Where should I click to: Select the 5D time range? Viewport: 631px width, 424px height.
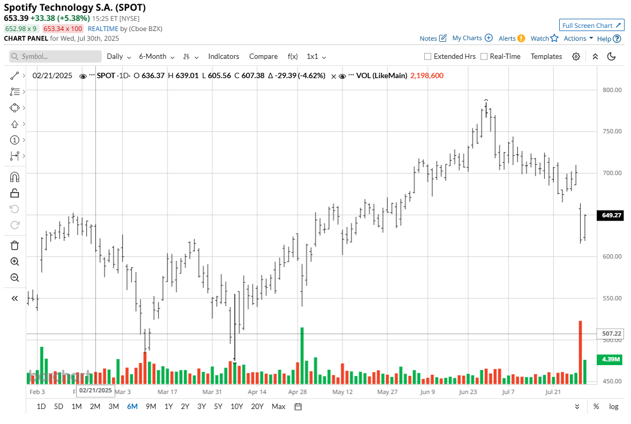(58, 407)
